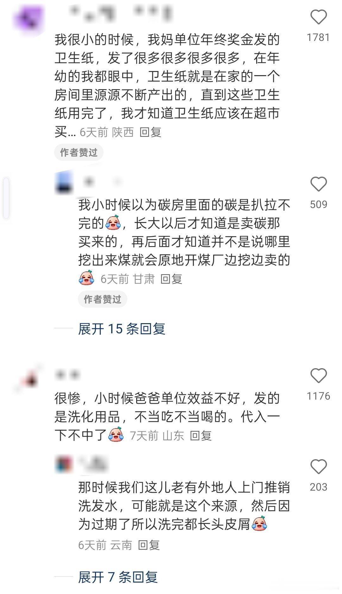Viewport: 342px width, 594px height.
Task: Reply to the Shandong comment
Action: pyautogui.click(x=201, y=435)
